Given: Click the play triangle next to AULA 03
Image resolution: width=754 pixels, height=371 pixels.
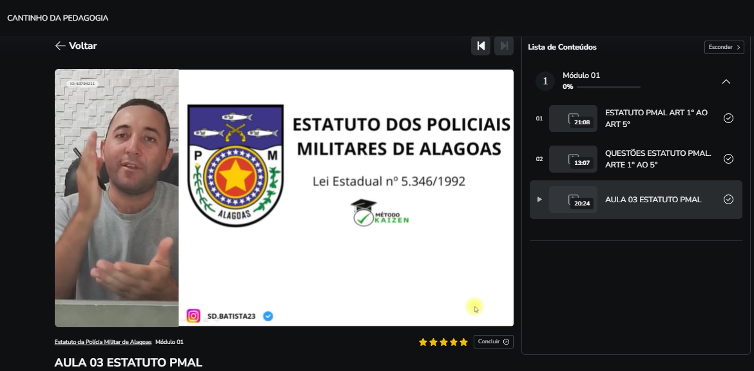Looking at the screenshot, I should point(539,199).
